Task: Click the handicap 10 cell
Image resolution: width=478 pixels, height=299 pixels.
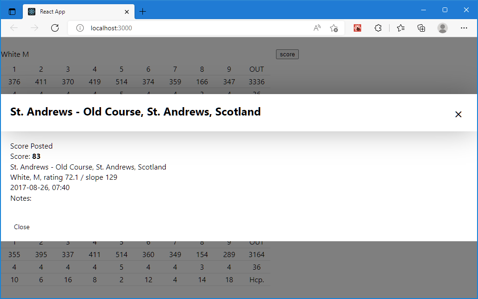Action: pyautogui.click(x=14, y=280)
